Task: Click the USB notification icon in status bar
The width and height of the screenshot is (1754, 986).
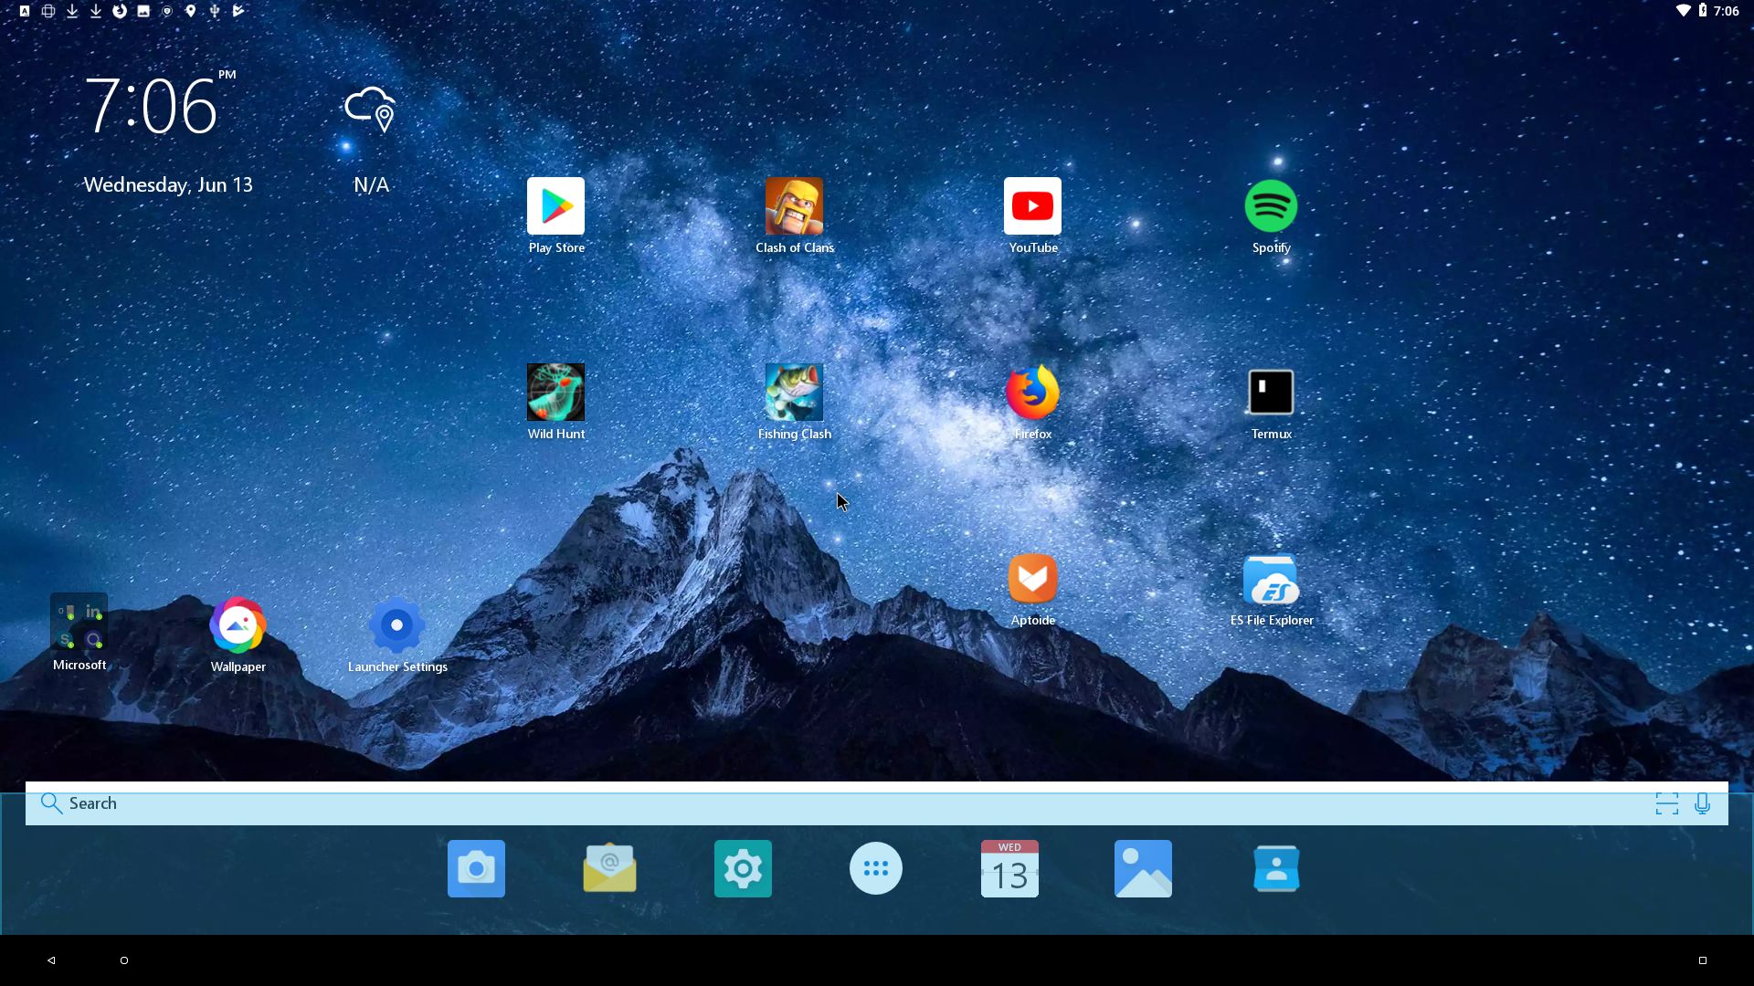Action: pos(215,11)
